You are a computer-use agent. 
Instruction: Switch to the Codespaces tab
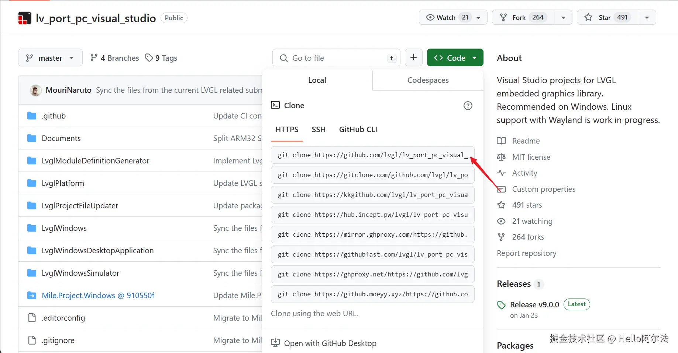[428, 80]
